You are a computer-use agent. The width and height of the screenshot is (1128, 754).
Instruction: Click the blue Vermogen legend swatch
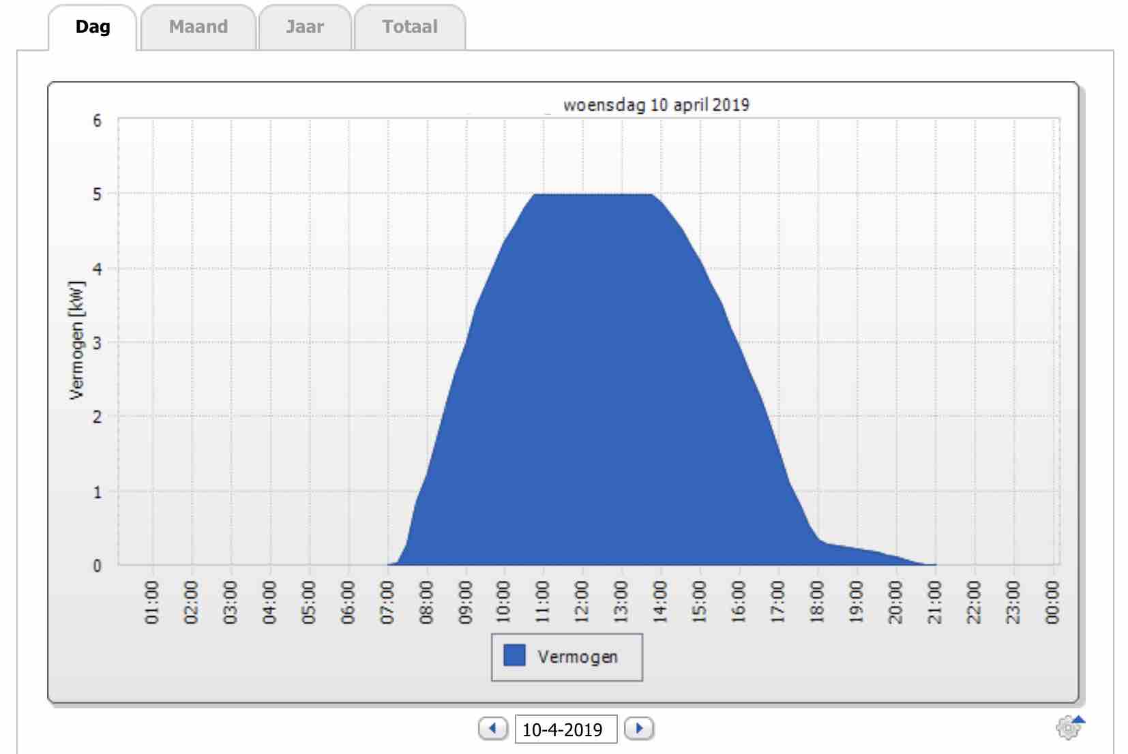[514, 656]
